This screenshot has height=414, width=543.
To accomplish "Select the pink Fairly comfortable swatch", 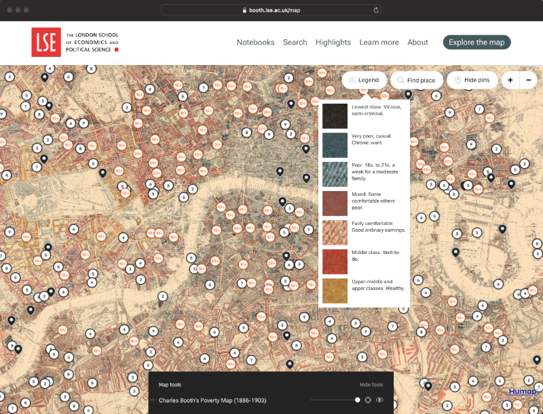I will click(x=335, y=232).
